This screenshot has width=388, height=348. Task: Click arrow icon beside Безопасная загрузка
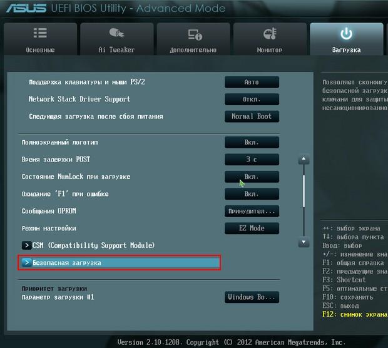point(26,263)
